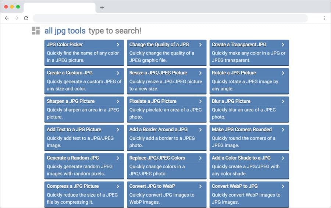Screen dimensions: 331x208
Task: Click chevron on Add a Color Shade card
Action: 283,158
